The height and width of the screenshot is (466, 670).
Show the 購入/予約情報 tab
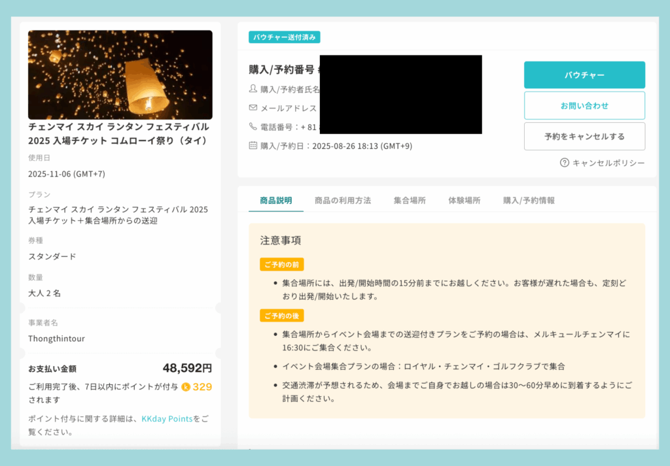click(529, 201)
